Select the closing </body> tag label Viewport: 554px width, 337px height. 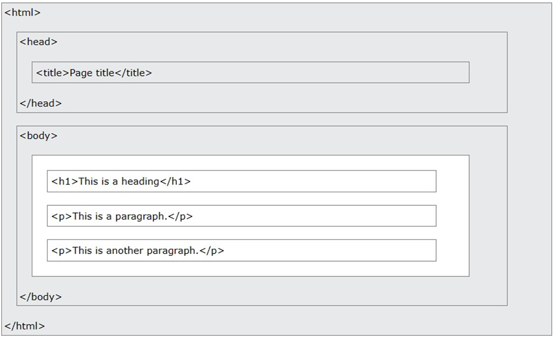pyautogui.click(x=41, y=297)
